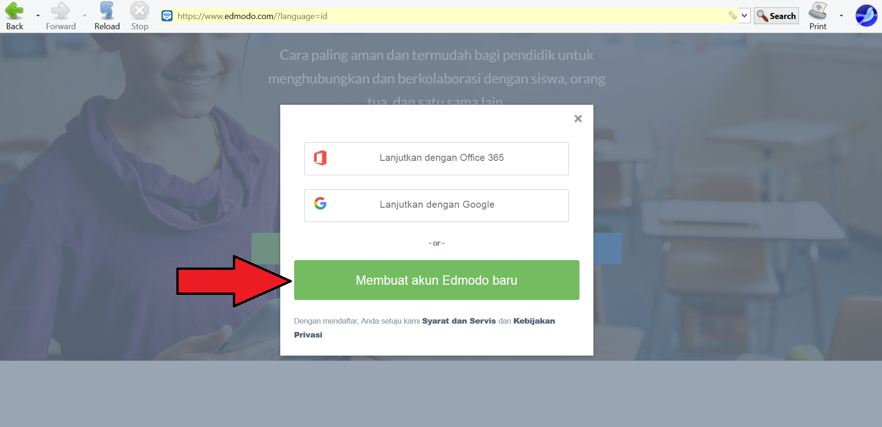Choose Lanjutkan dengan Google
This screenshot has height=427, width=882.
click(436, 205)
